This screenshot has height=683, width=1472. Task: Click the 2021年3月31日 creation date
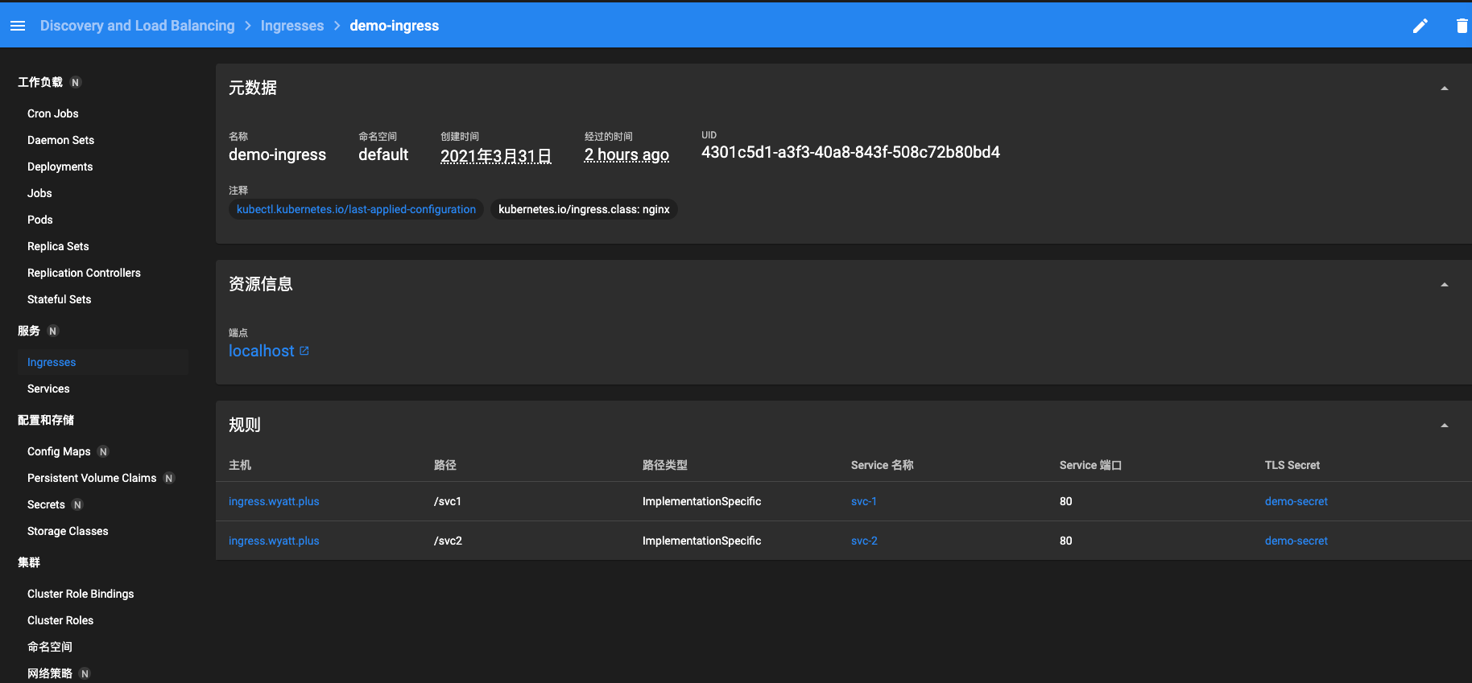tap(496, 155)
